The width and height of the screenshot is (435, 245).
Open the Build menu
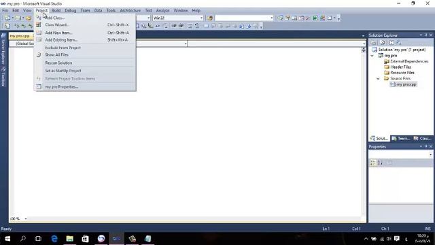(x=56, y=10)
